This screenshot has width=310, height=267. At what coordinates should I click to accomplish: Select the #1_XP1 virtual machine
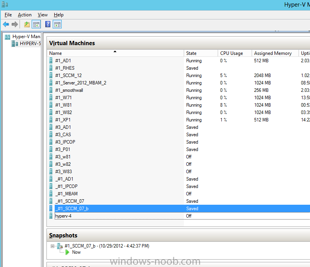click(x=63, y=119)
